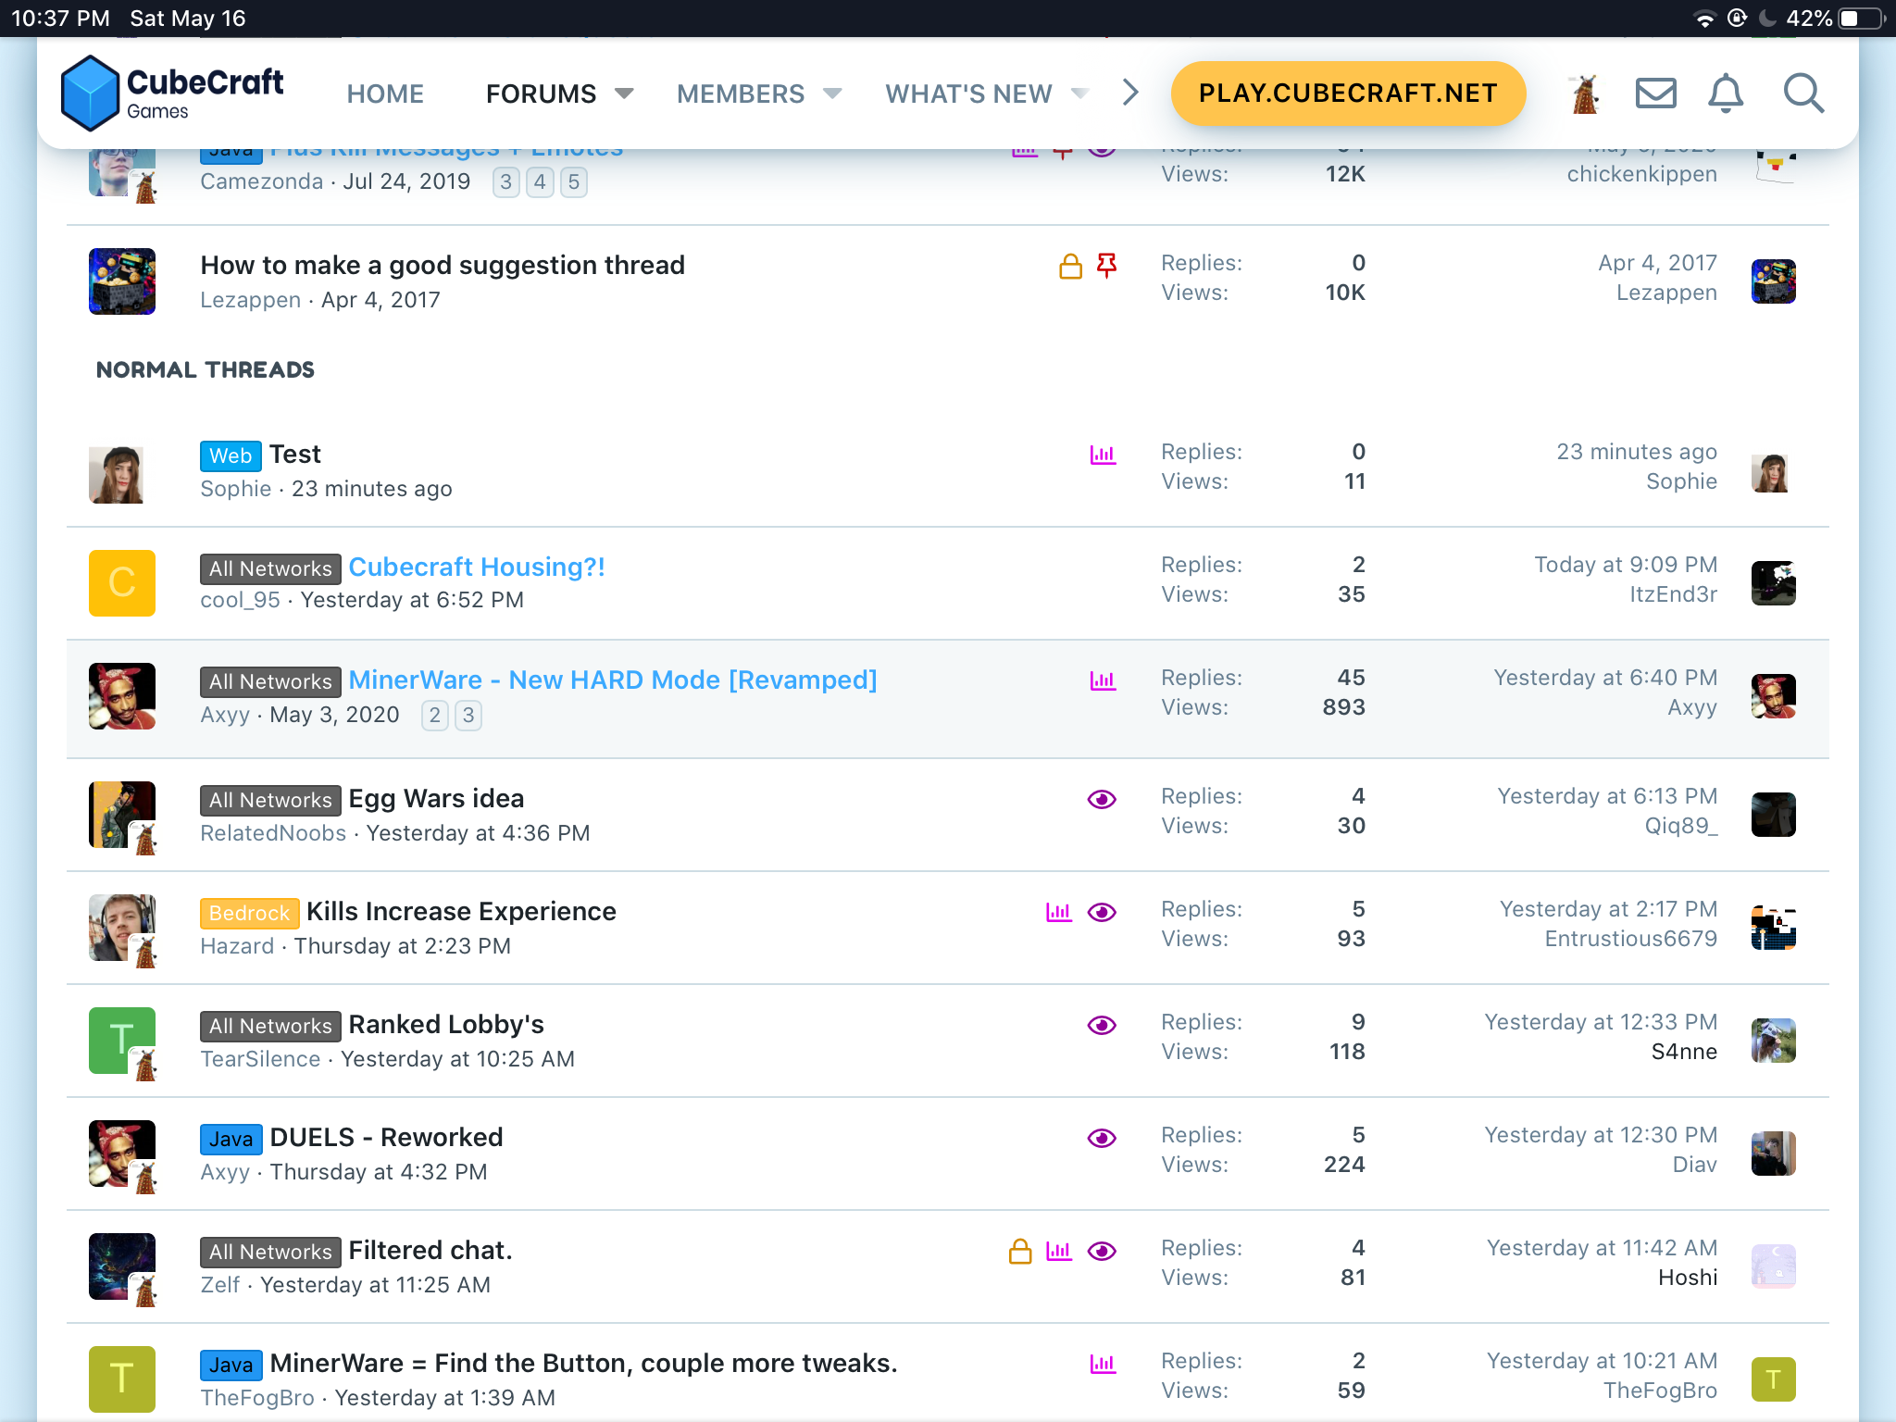Click the lock icon on Filtered chat thread

tap(1020, 1251)
